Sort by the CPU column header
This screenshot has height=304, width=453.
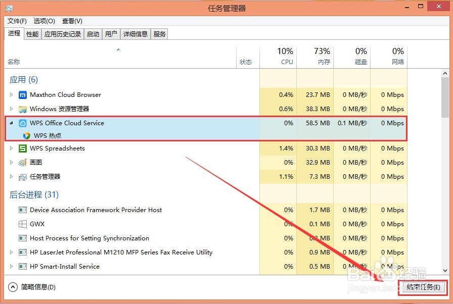click(x=278, y=57)
